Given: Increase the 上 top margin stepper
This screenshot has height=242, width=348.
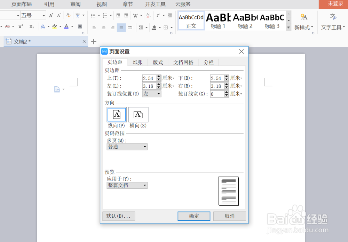Looking at the screenshot, I should pos(158,77).
